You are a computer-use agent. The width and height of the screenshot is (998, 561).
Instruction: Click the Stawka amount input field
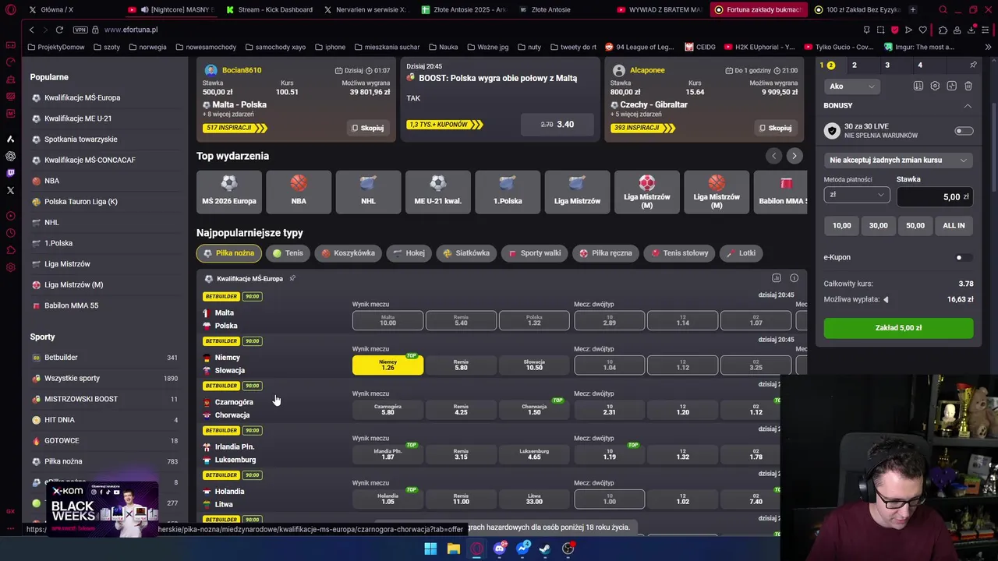pos(935,196)
